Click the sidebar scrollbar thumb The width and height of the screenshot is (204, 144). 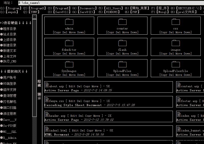[34, 68]
